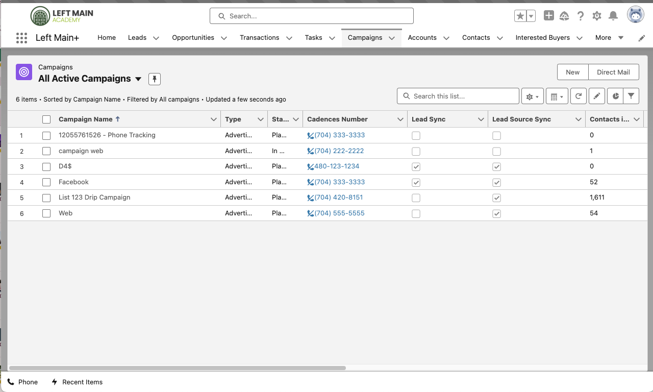The width and height of the screenshot is (653, 392).
Task: Open the list filters funnel icon
Action: [632, 96]
